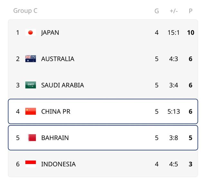Click the Australia flag icon

[x=31, y=59]
